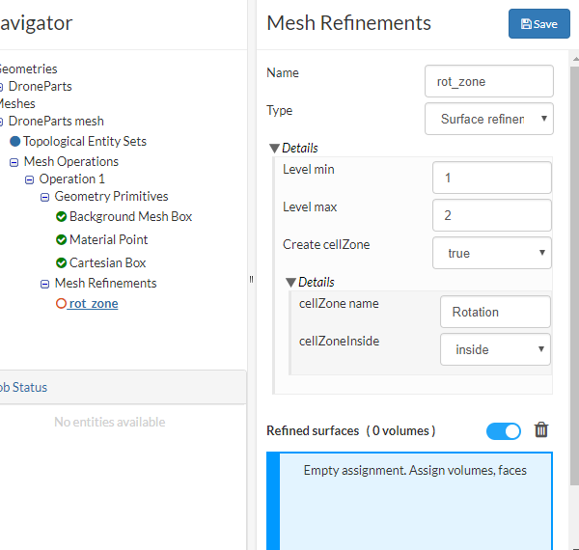
Task: Collapse the Mesh Operations tree node
Action: click(x=14, y=162)
